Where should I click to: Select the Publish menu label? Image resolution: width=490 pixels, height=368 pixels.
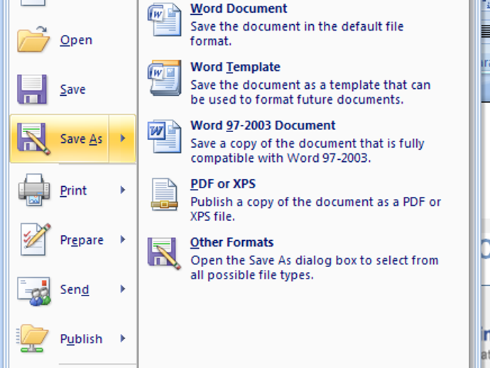[81, 339]
